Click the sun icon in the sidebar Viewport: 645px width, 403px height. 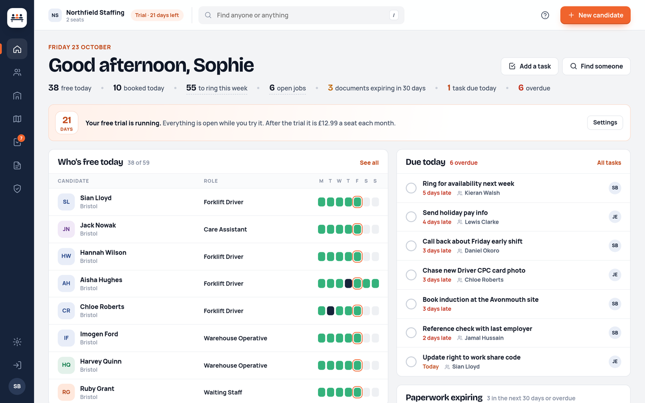pos(17,342)
